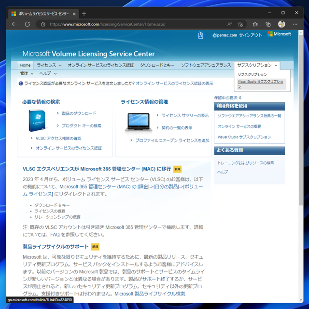Click the 保留中の要求: 0 text
Viewport: 309px width, 309px height.
227,98
